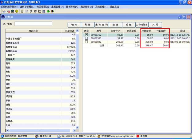Select the checkbox for order 00000832
Image resolution: width=192 pixels, height=139 pixels.
click(x=86, y=42)
